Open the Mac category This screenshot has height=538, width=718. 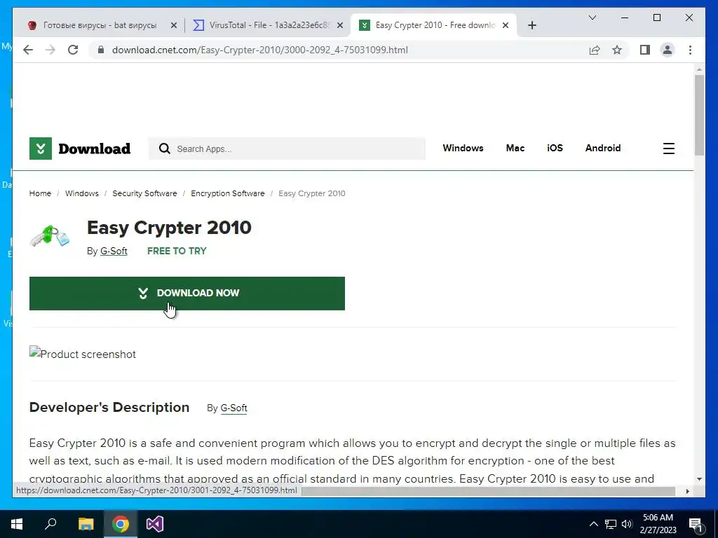(515, 148)
